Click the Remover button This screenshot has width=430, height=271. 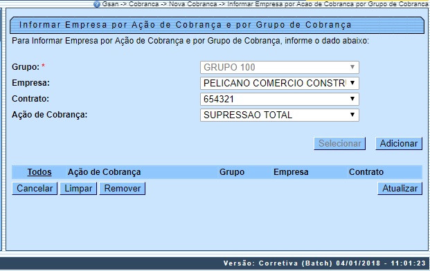coord(123,188)
